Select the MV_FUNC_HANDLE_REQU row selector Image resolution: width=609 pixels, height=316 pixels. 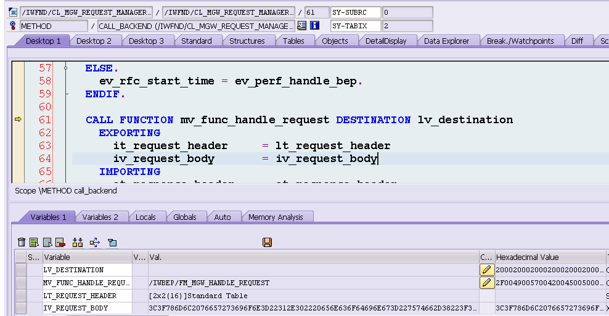tap(21, 283)
